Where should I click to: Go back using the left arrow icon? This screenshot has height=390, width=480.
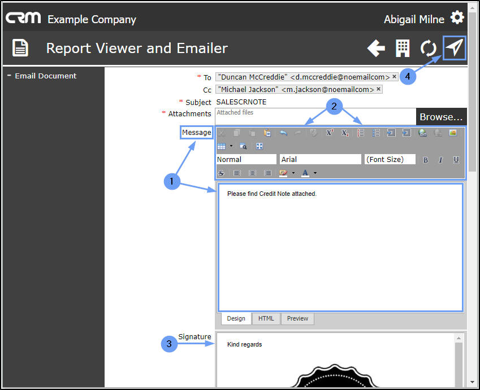pos(376,48)
